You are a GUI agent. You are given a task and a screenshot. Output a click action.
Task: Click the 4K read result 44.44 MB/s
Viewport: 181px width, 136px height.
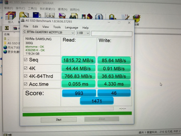78,69
